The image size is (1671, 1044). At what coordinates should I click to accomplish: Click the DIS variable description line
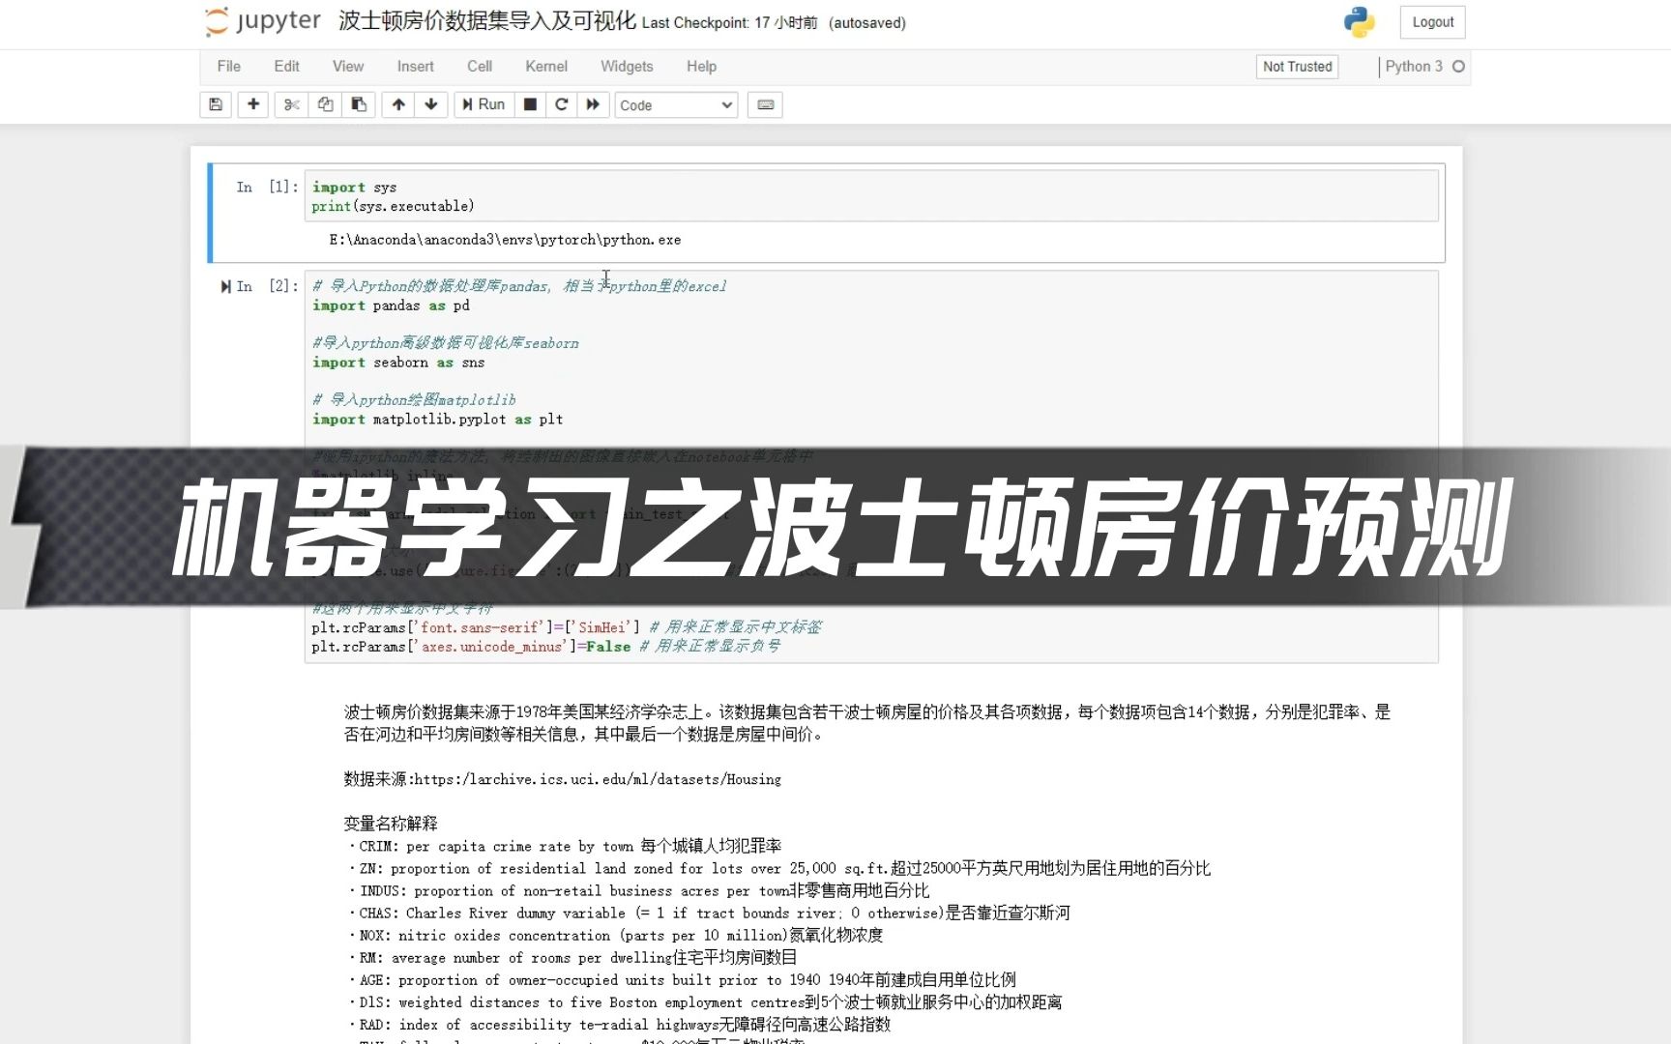point(704,1002)
